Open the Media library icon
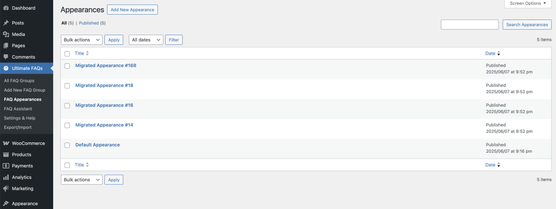Image resolution: width=556 pixels, height=209 pixels. pyautogui.click(x=5, y=34)
